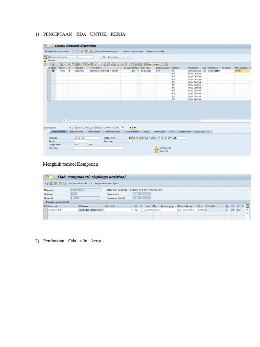Click Acquisizione collettiva
Viewport: 260px width, 347px height.
80,183
